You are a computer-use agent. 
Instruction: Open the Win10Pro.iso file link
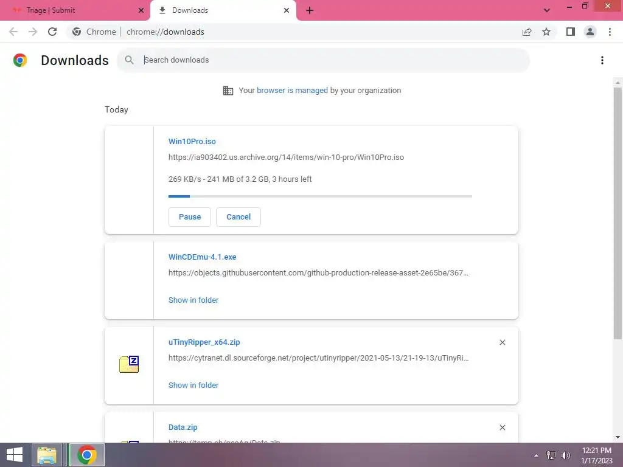(x=192, y=141)
